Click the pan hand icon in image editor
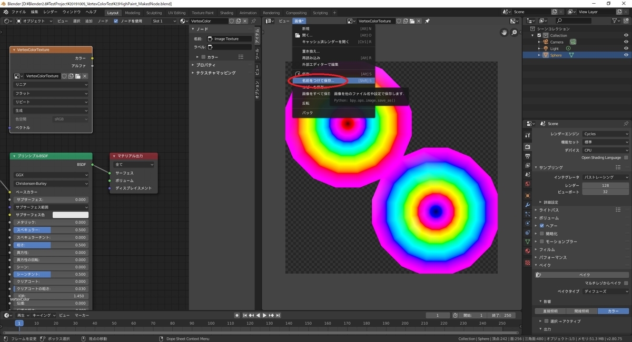Screen dimensions: 632x342 point(504,32)
